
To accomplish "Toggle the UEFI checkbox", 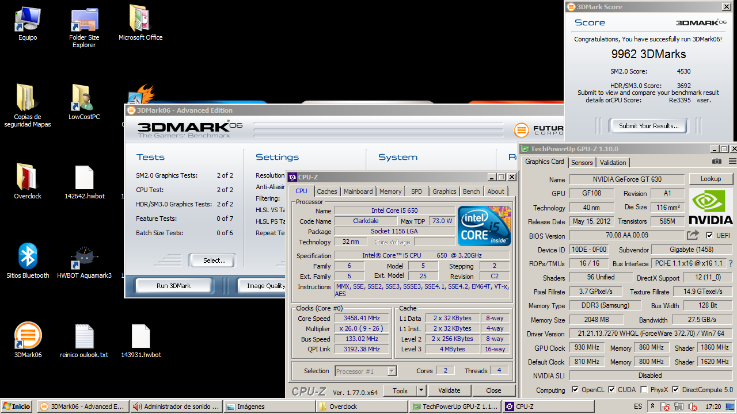I will [x=709, y=236].
